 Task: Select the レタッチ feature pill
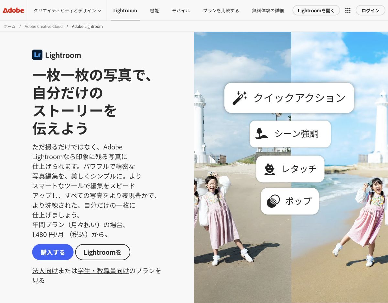coord(290,169)
